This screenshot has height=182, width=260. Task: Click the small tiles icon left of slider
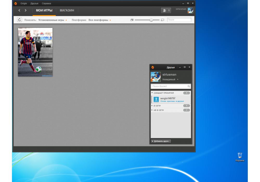(132, 20)
